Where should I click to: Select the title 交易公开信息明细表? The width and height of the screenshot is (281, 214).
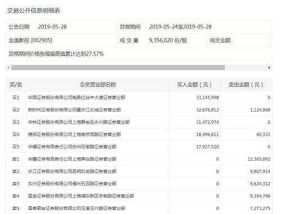pos(34,11)
